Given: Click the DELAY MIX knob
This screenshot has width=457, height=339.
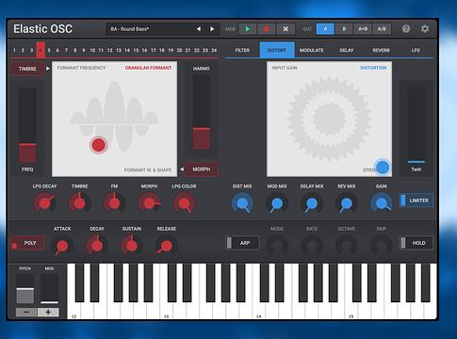Looking at the screenshot, I should (x=312, y=203).
